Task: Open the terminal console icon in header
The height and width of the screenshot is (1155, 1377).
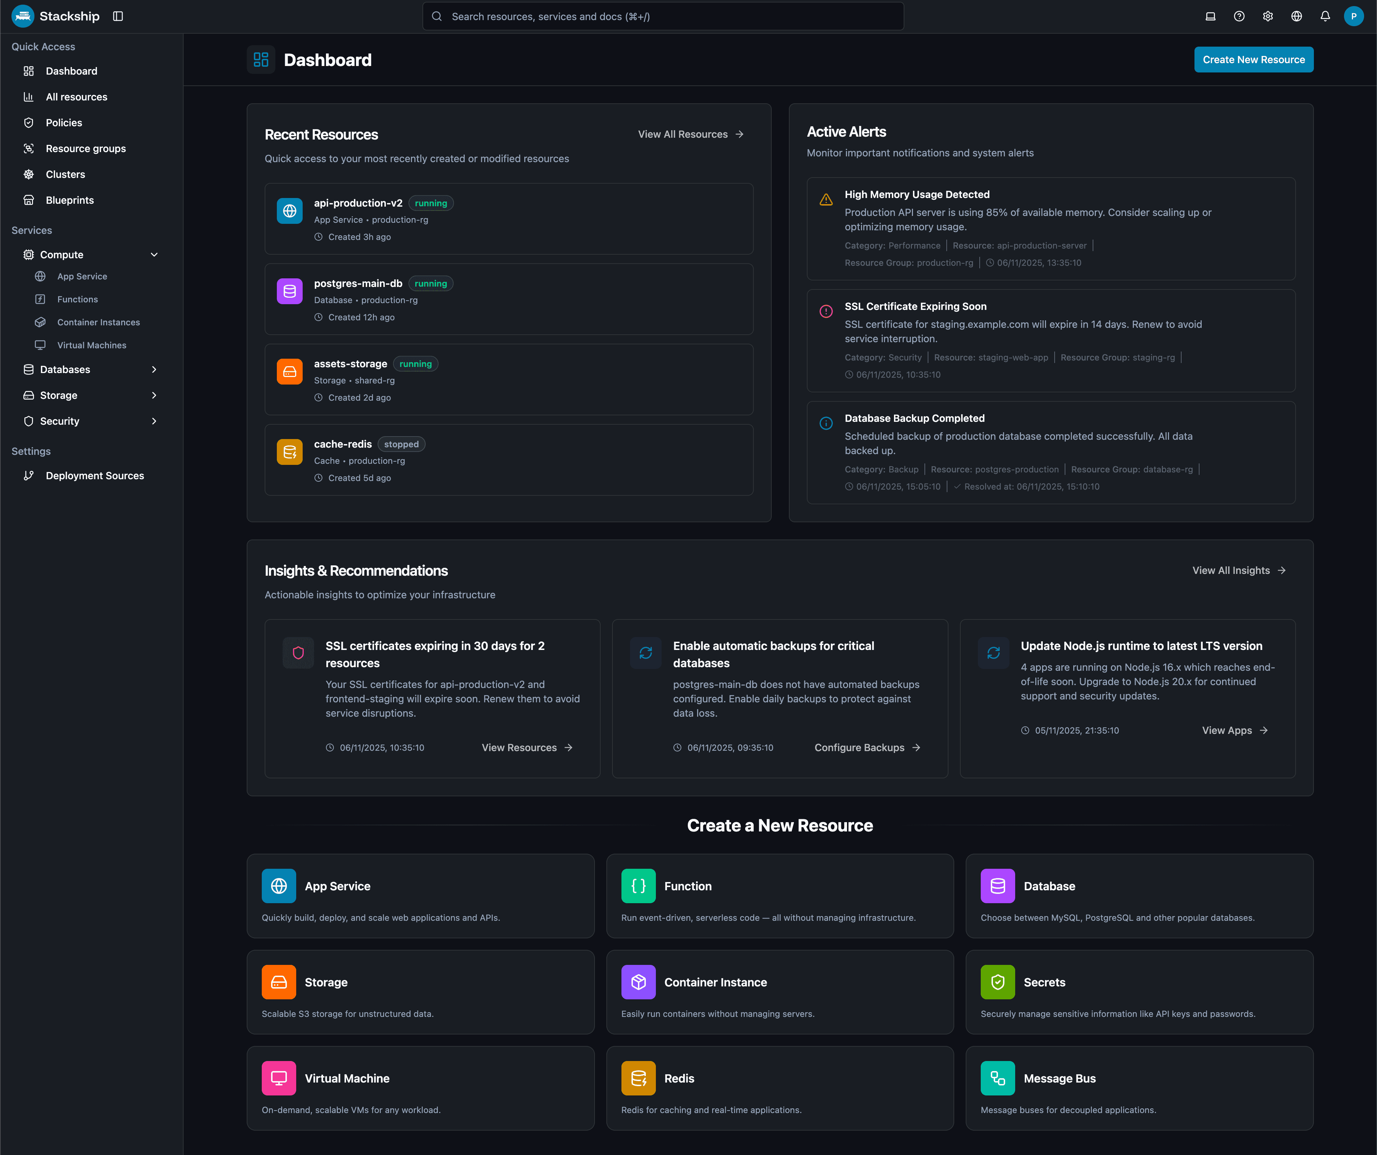Action: point(1210,16)
